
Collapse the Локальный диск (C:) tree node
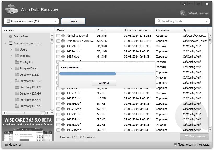pos(5,43)
